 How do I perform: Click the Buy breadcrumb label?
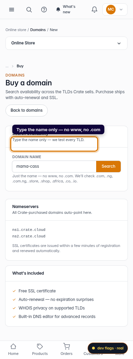coord(20,66)
